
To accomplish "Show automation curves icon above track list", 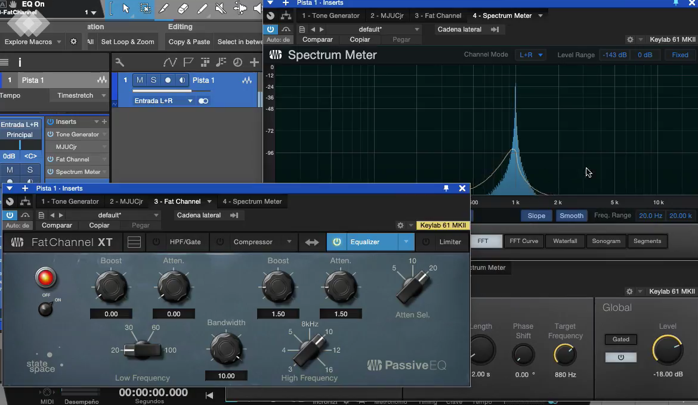I will pos(169,63).
